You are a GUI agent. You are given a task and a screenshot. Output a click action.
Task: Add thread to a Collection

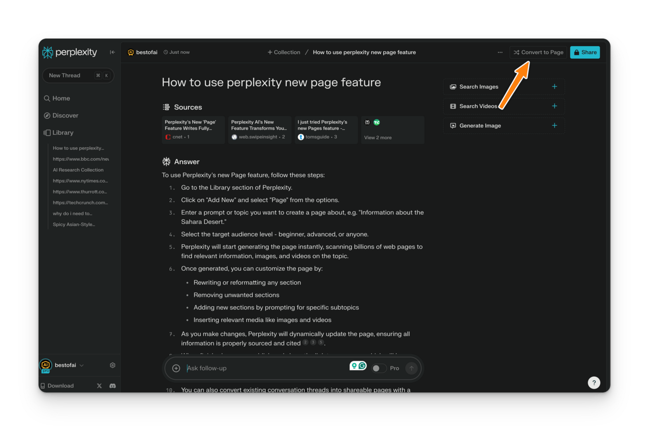point(284,52)
